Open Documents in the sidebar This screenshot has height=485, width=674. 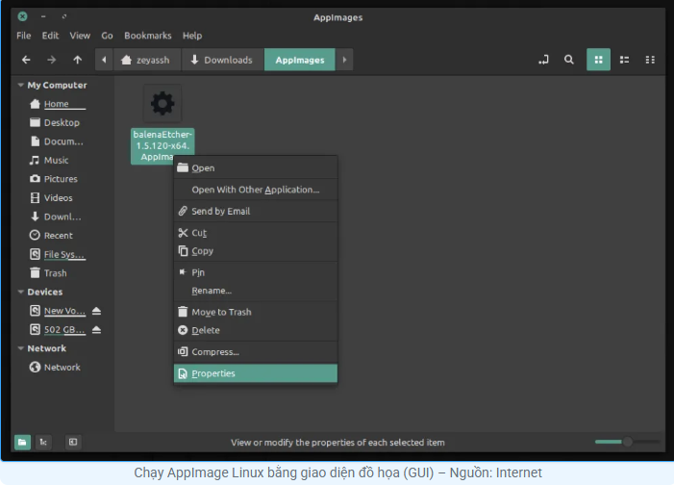click(57, 141)
